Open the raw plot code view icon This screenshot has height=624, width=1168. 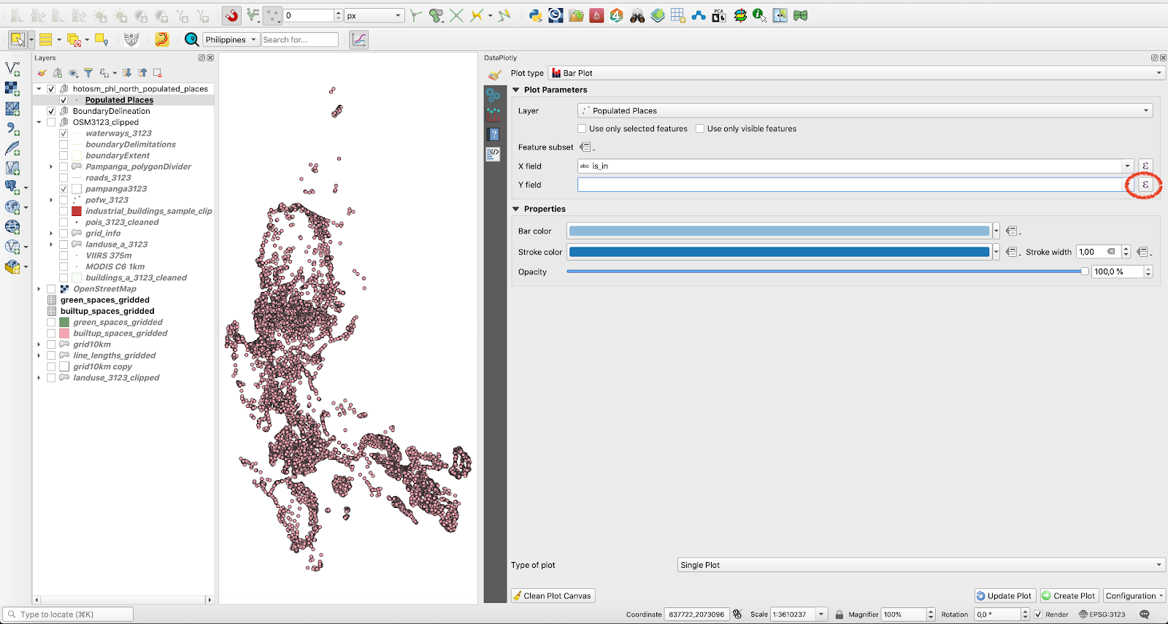493,153
